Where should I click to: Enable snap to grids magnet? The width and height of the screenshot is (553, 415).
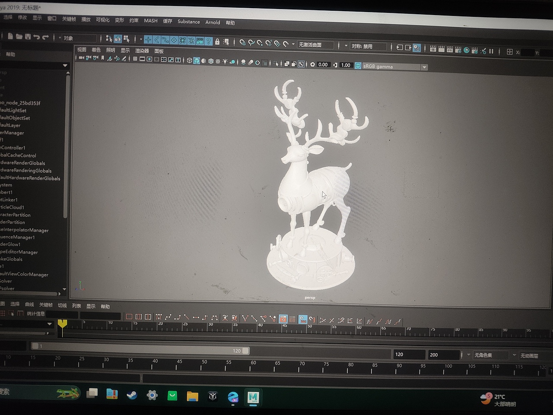pyautogui.click(x=243, y=42)
